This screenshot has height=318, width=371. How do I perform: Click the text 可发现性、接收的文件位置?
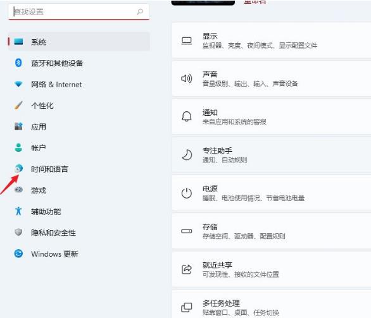tap(241, 274)
